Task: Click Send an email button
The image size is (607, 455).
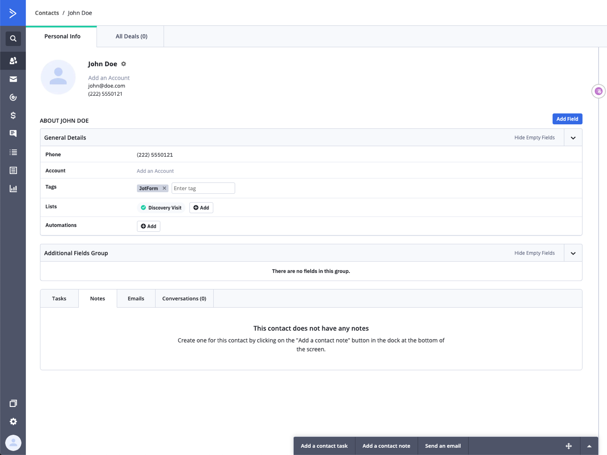Action: 443,446
